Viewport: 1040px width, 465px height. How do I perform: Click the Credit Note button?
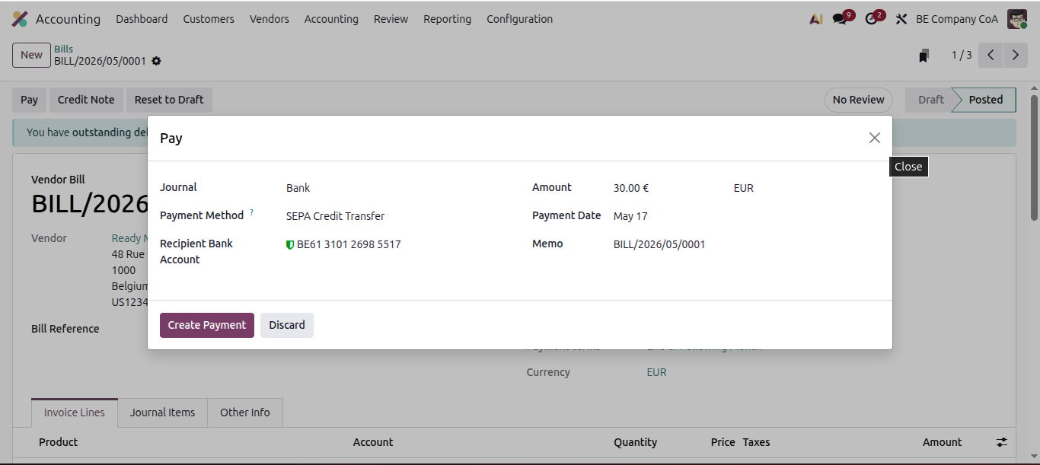click(x=86, y=100)
